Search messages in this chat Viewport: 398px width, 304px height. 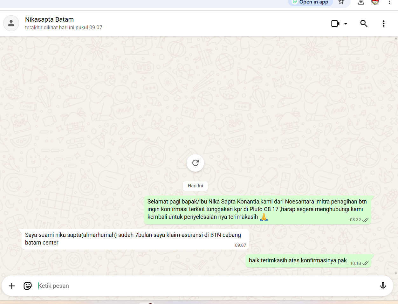pos(364,24)
